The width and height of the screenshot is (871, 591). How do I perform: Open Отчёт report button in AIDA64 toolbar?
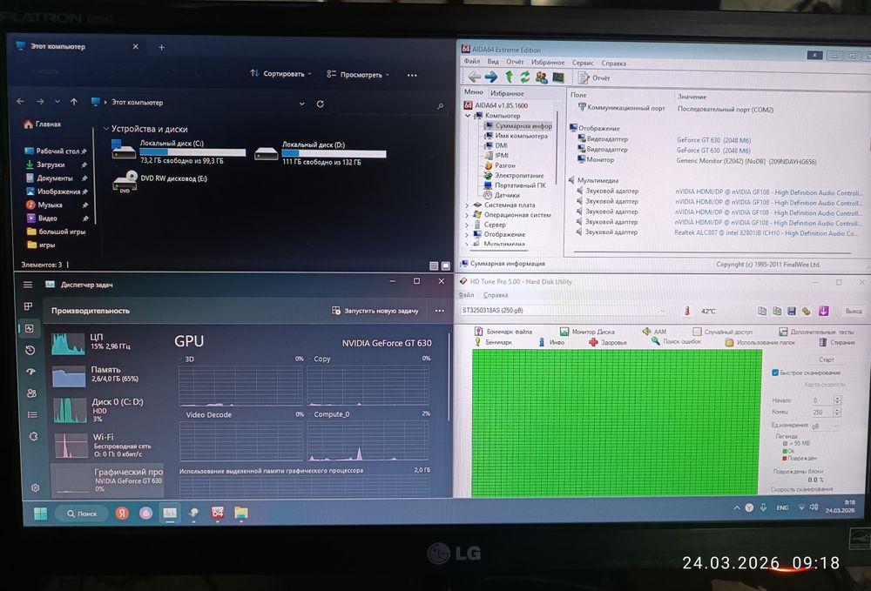click(x=594, y=78)
